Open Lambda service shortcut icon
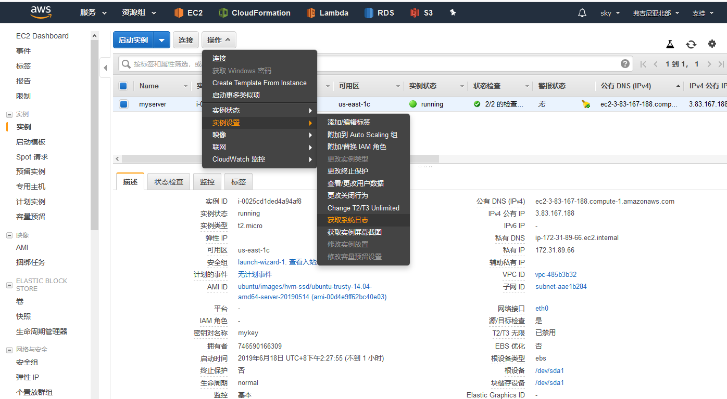727x399 pixels. tap(311, 13)
